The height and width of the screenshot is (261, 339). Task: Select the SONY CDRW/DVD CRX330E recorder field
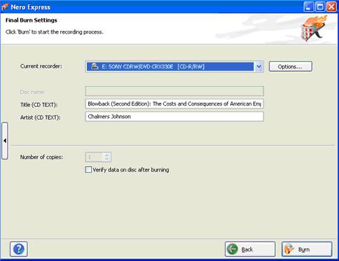(174, 66)
